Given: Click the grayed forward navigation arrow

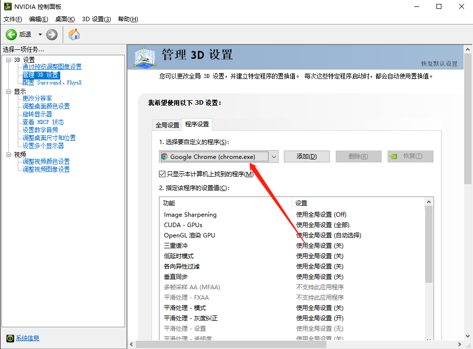Looking at the screenshot, I should pyautogui.click(x=51, y=35).
